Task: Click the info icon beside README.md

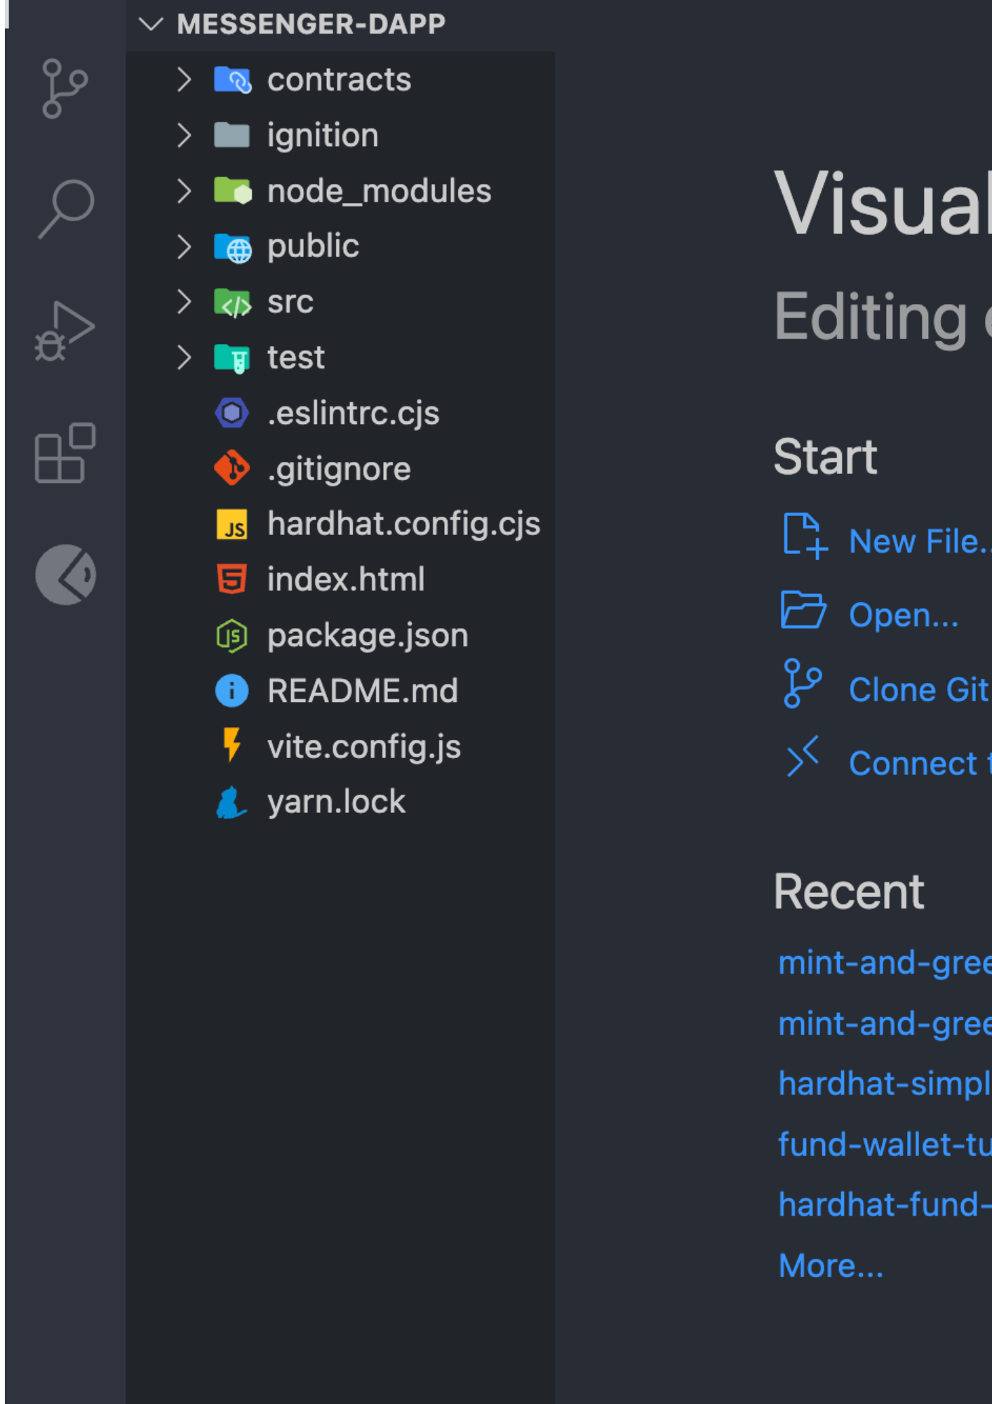Action: pos(232,691)
